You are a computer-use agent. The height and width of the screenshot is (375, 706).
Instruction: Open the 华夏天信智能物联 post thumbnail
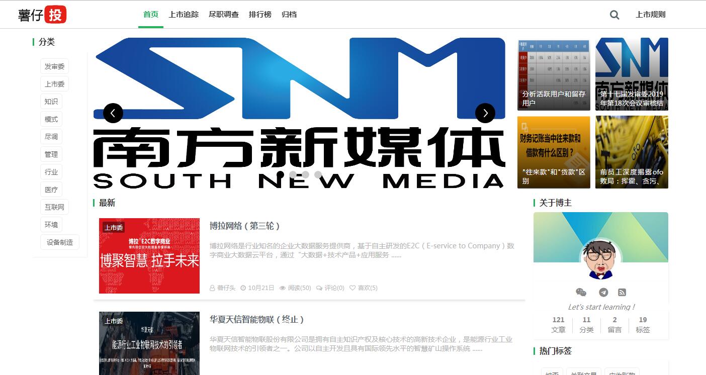pyautogui.click(x=149, y=343)
